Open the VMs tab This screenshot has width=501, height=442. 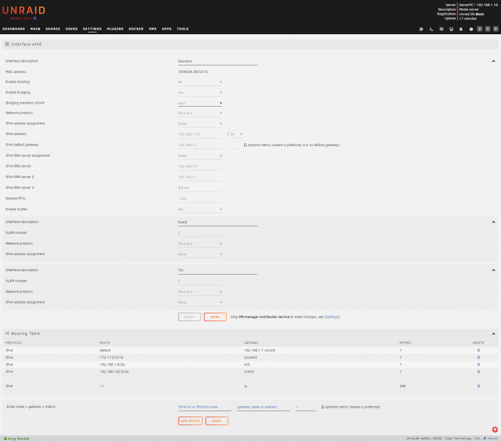152,29
